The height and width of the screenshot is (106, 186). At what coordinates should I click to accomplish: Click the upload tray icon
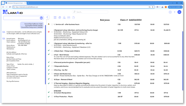[x=64, y=18]
